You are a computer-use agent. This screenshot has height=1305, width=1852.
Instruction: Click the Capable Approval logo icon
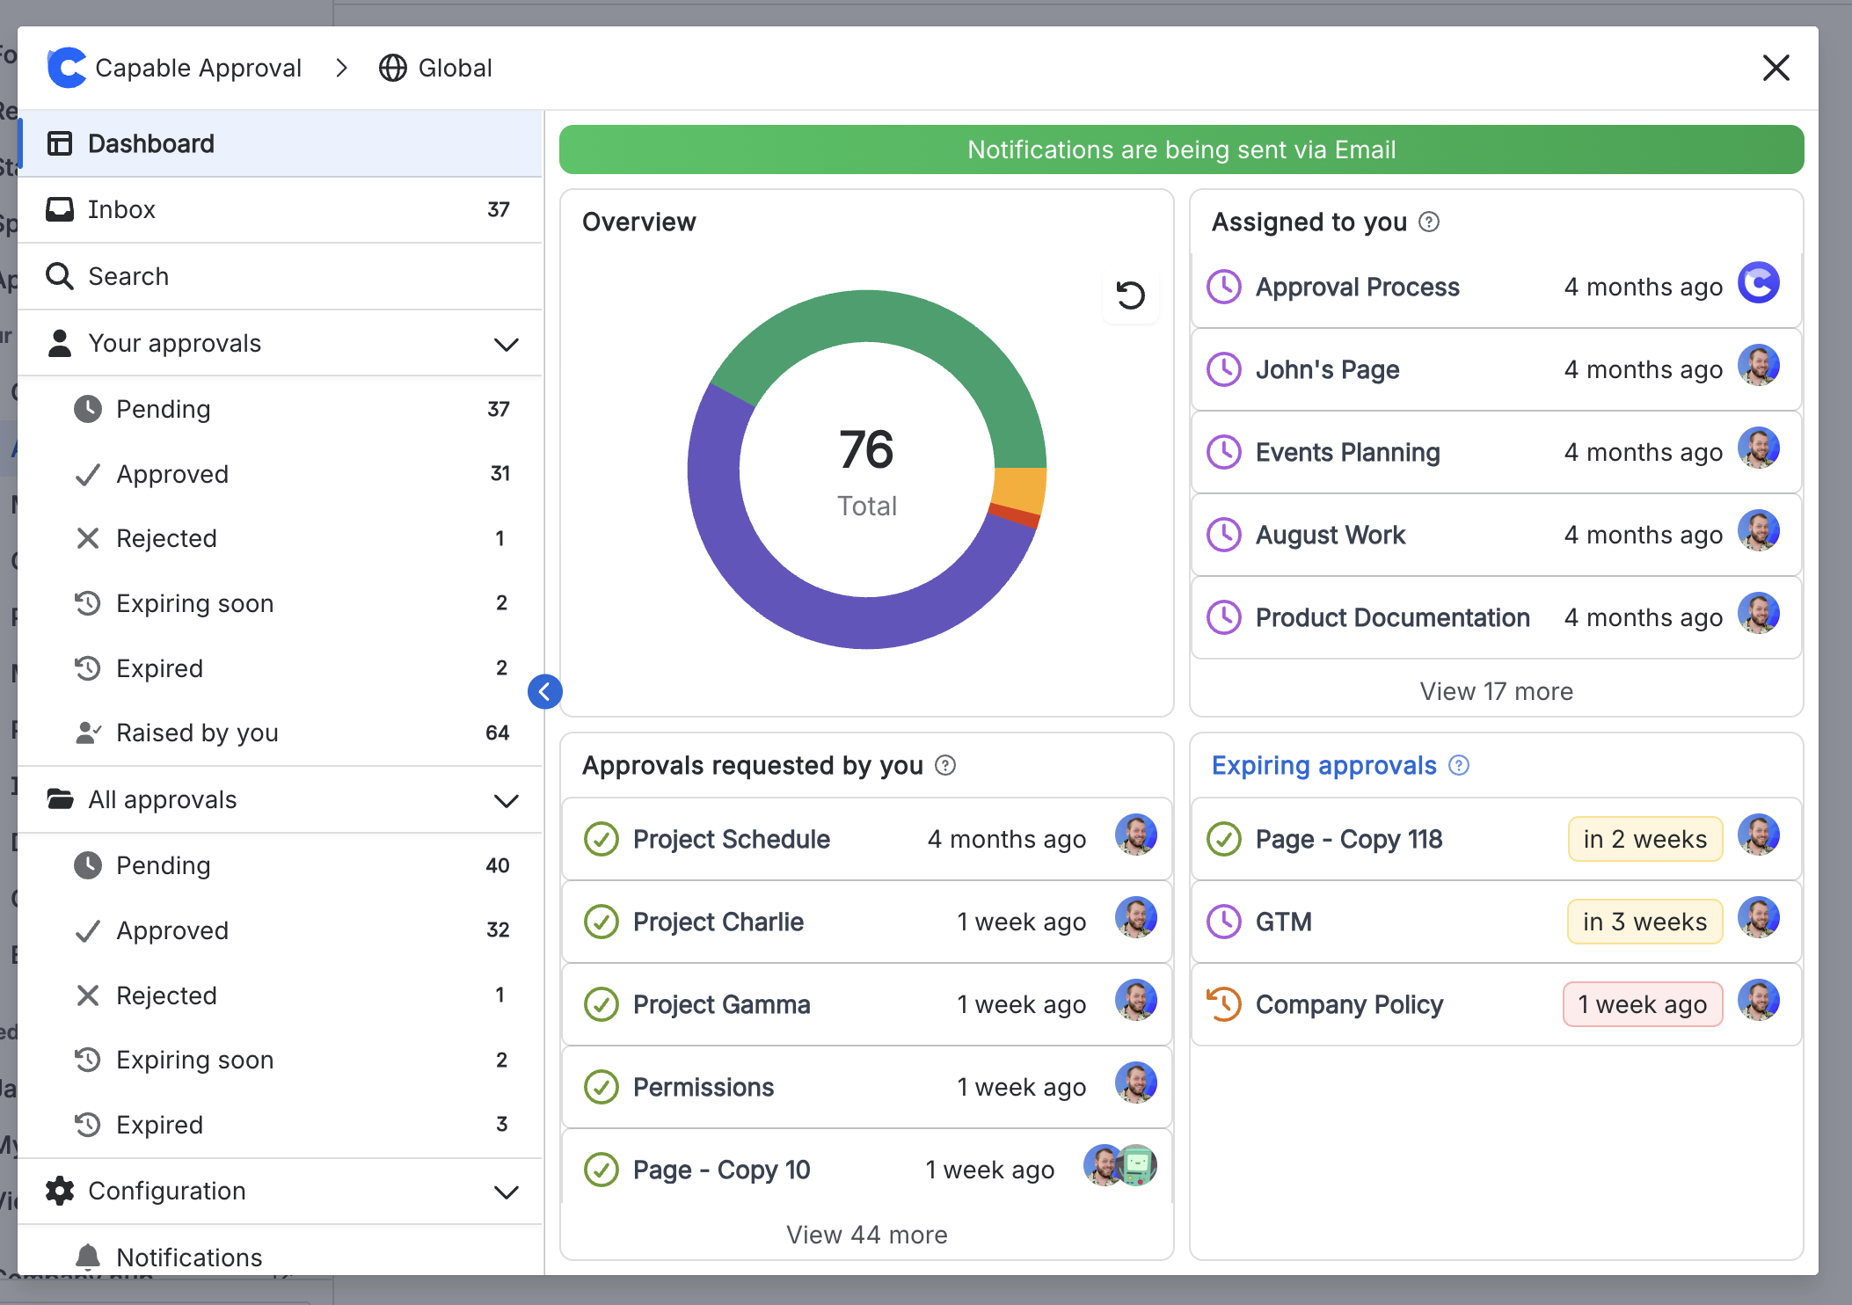[67, 68]
